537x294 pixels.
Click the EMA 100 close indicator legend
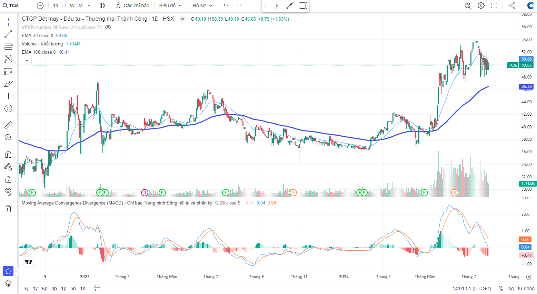pyautogui.click(x=39, y=52)
